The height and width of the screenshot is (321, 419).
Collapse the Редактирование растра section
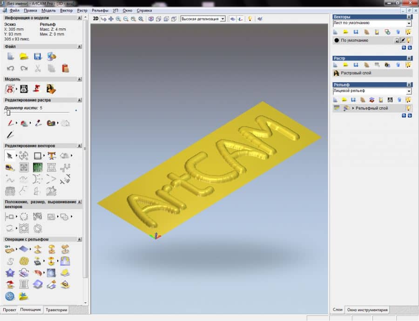coord(79,100)
